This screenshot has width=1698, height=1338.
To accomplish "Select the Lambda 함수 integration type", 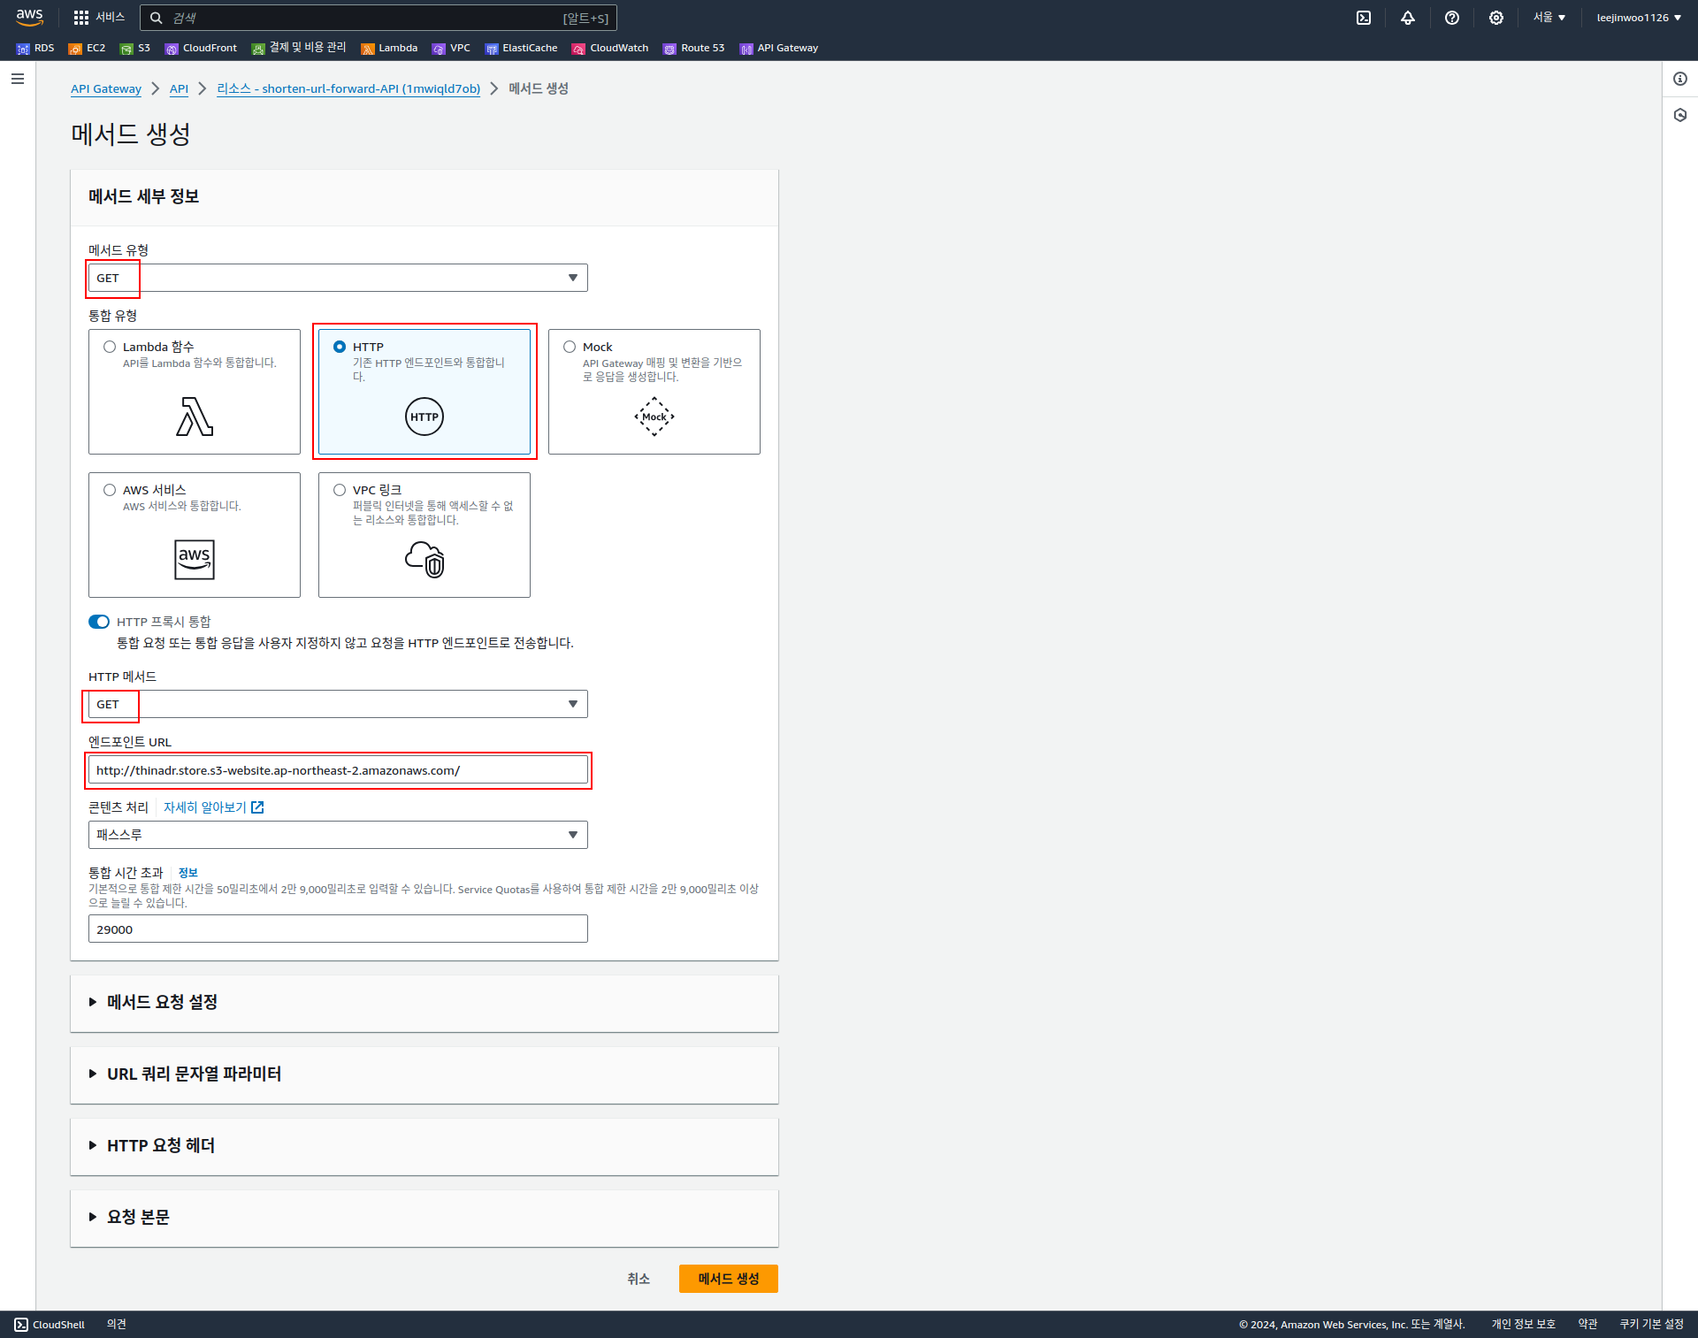I will pos(110,347).
